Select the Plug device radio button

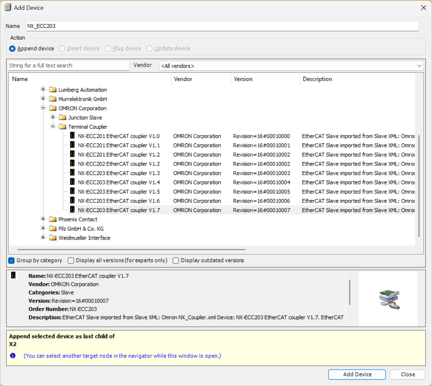point(108,48)
